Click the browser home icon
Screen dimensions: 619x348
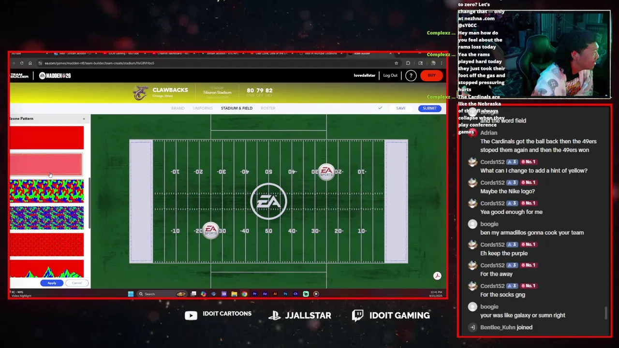(30, 63)
